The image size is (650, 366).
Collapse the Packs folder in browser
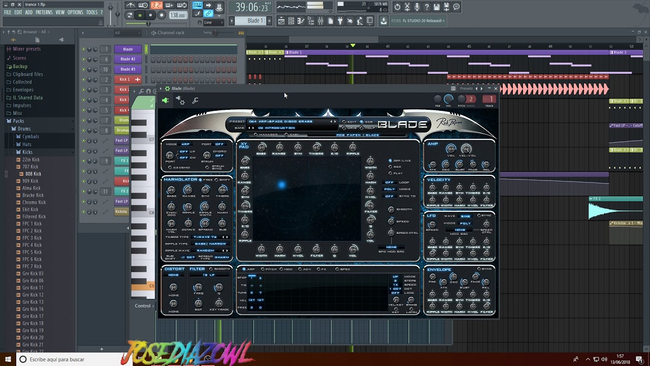18,121
